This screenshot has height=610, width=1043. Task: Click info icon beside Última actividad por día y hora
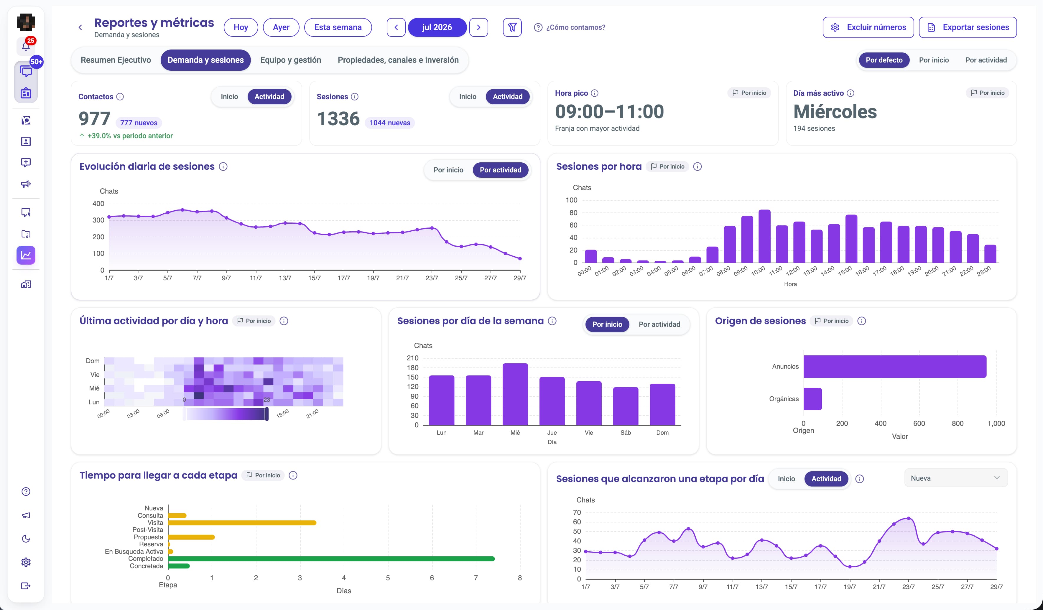click(284, 321)
